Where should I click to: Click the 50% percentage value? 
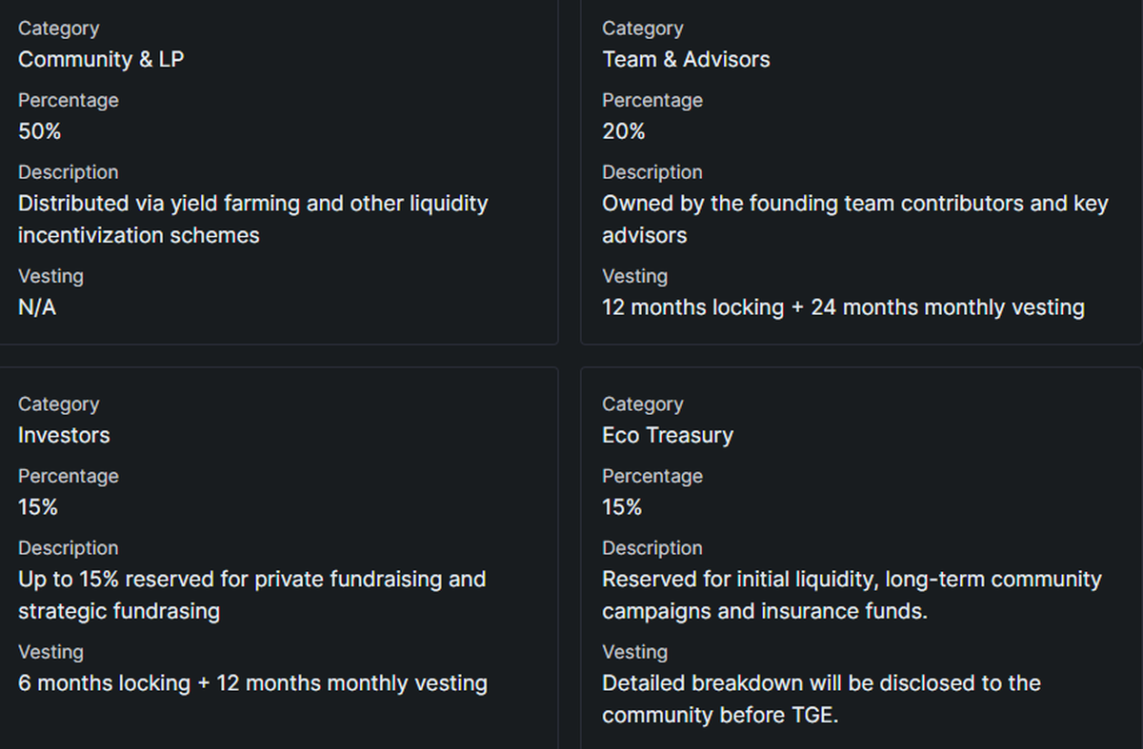point(40,131)
